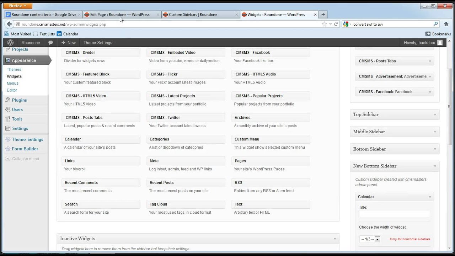The height and width of the screenshot is (256, 455).
Task: Click Roundone site name in admin bar
Action: [31, 43]
